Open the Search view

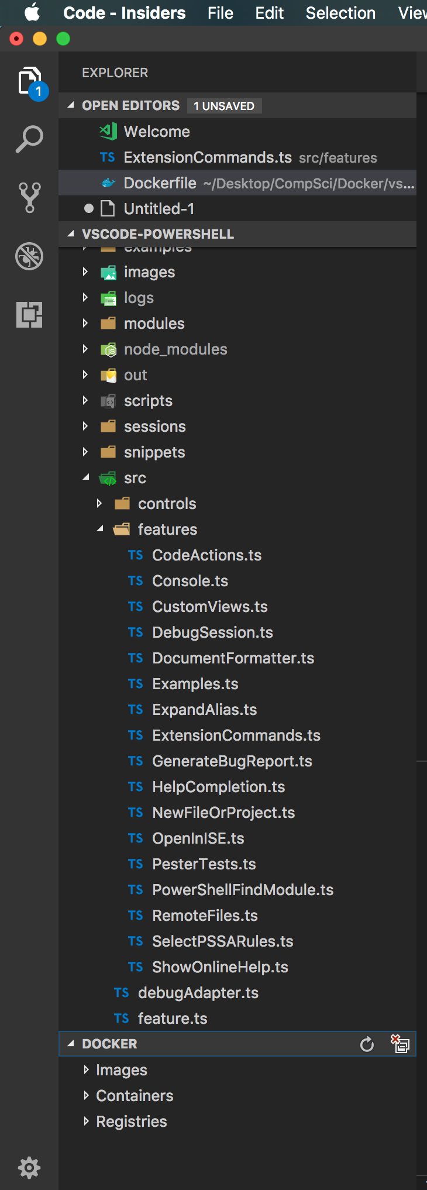29,139
